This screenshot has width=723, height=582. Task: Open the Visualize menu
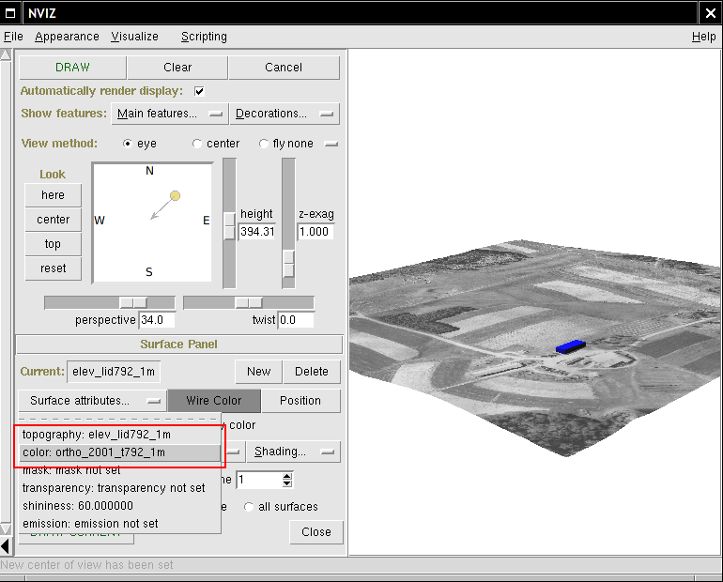coord(134,37)
